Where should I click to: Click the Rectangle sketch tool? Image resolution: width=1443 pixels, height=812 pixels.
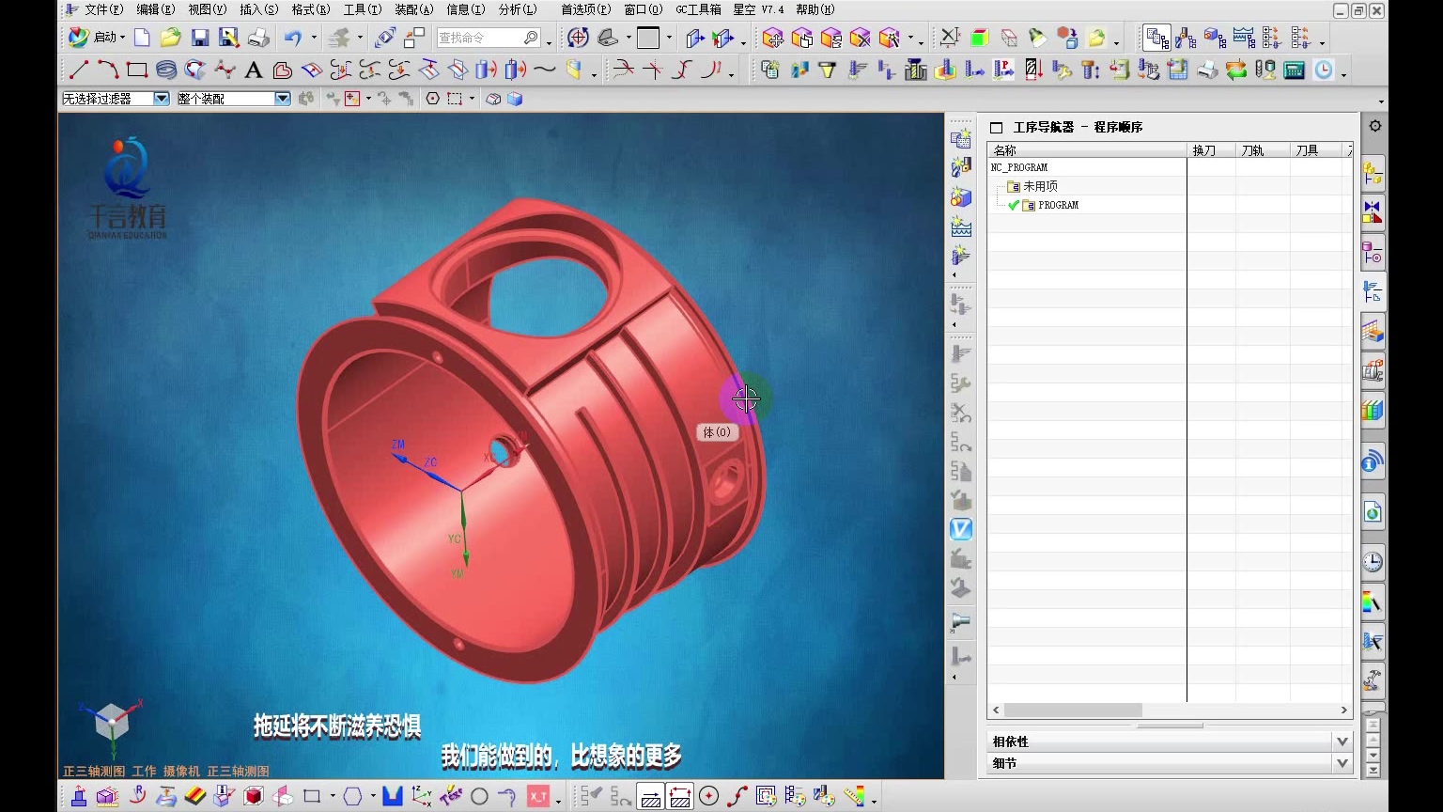pyautogui.click(x=137, y=70)
